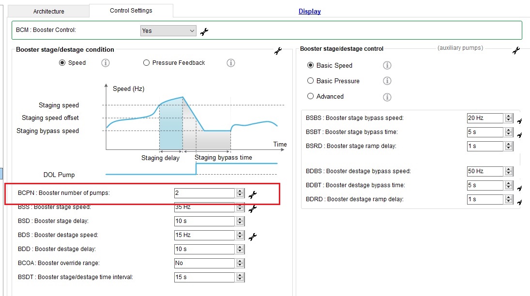Switch to the Control Settings tab
The width and height of the screenshot is (530, 296).
tap(131, 11)
